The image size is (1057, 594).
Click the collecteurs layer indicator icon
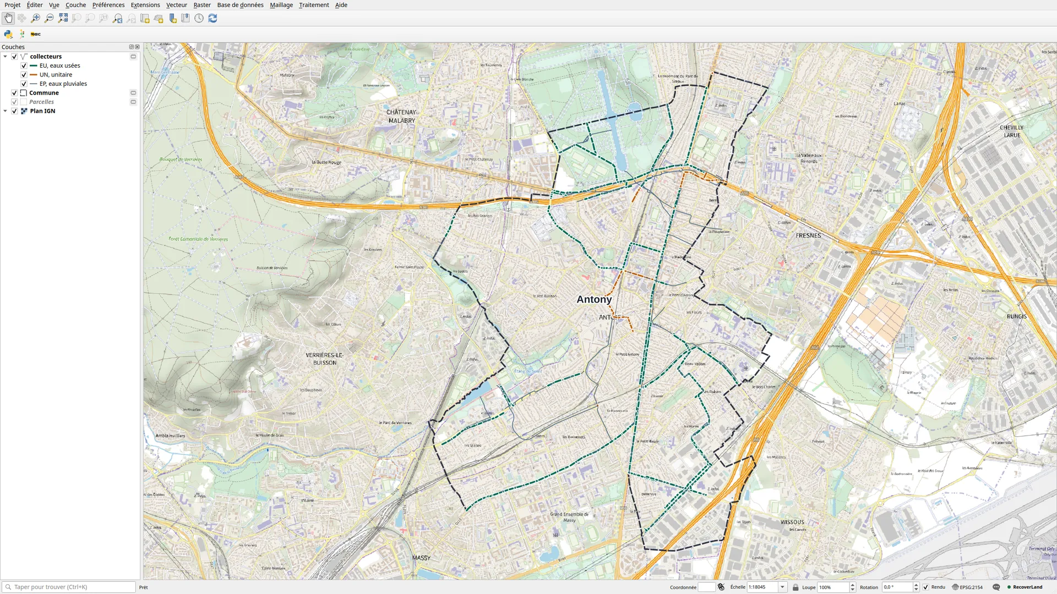pos(133,57)
